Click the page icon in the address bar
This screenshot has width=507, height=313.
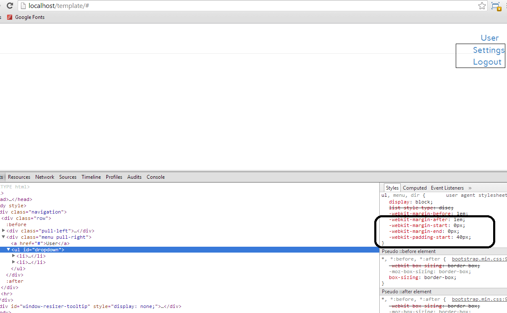coord(23,5)
